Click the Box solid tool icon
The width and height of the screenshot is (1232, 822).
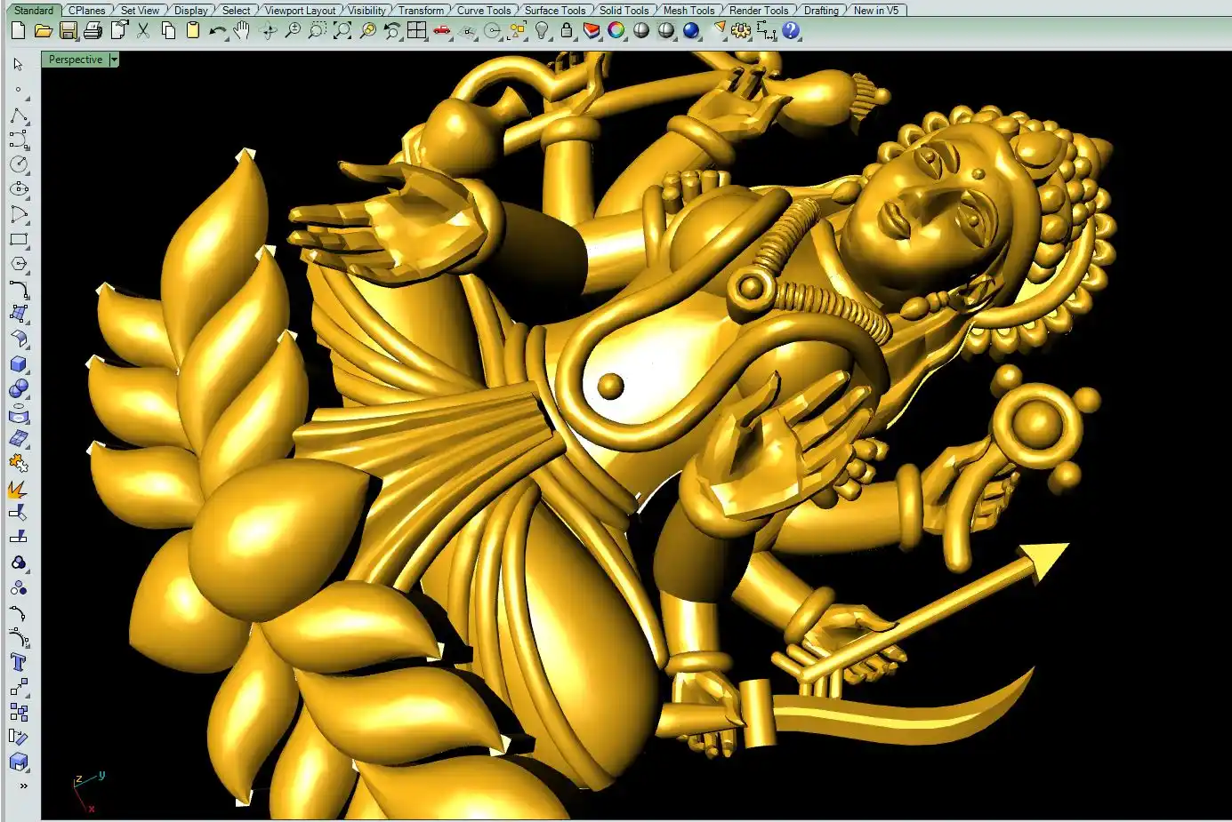(18, 364)
